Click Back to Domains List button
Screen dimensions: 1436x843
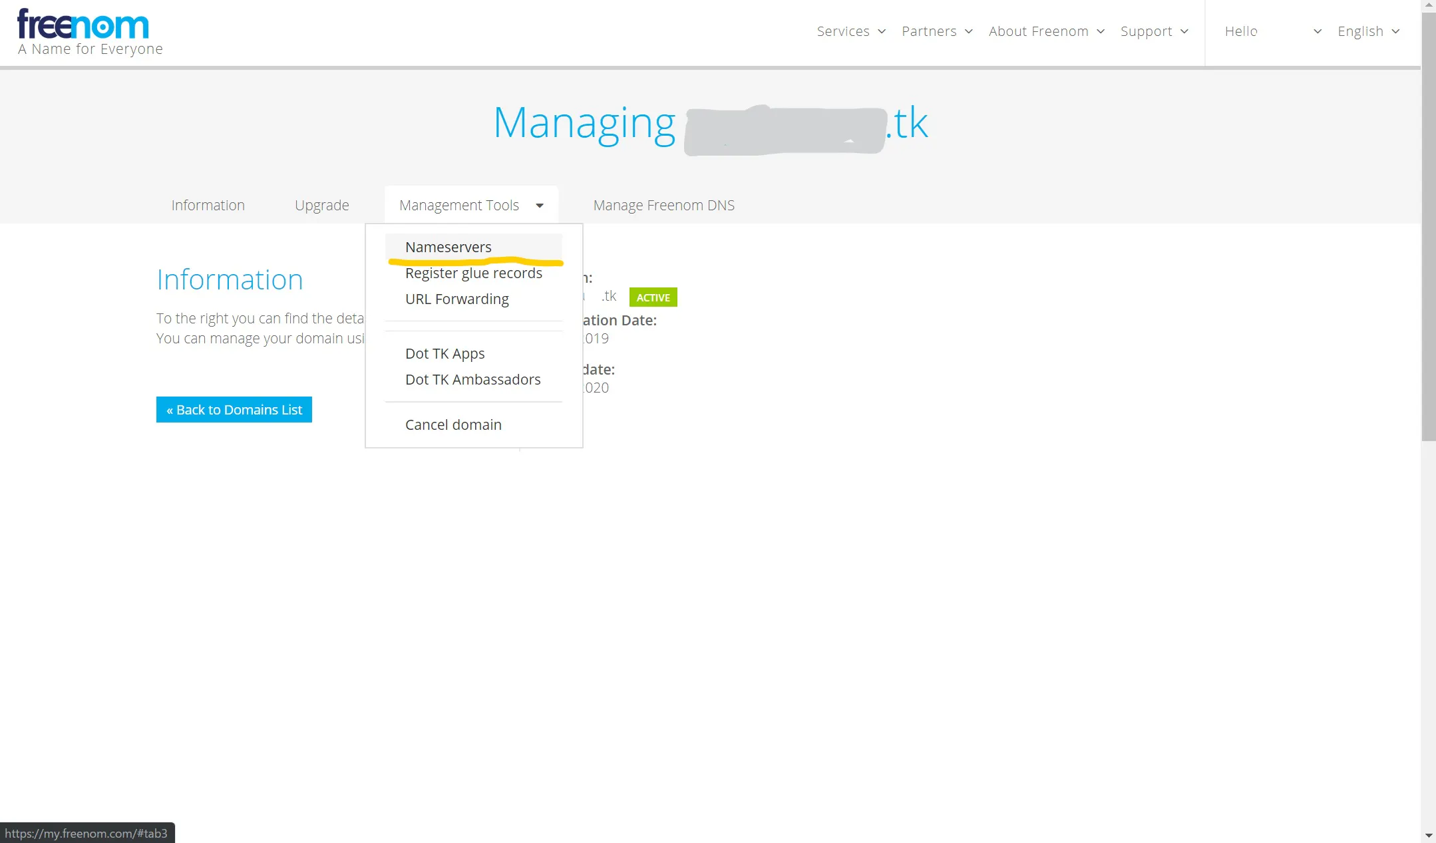point(234,409)
